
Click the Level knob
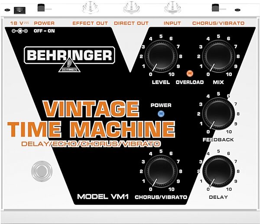161,56
